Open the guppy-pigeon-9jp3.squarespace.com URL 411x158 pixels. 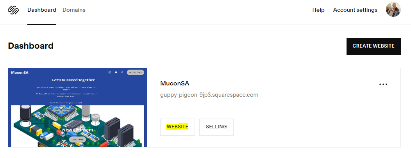209,95
